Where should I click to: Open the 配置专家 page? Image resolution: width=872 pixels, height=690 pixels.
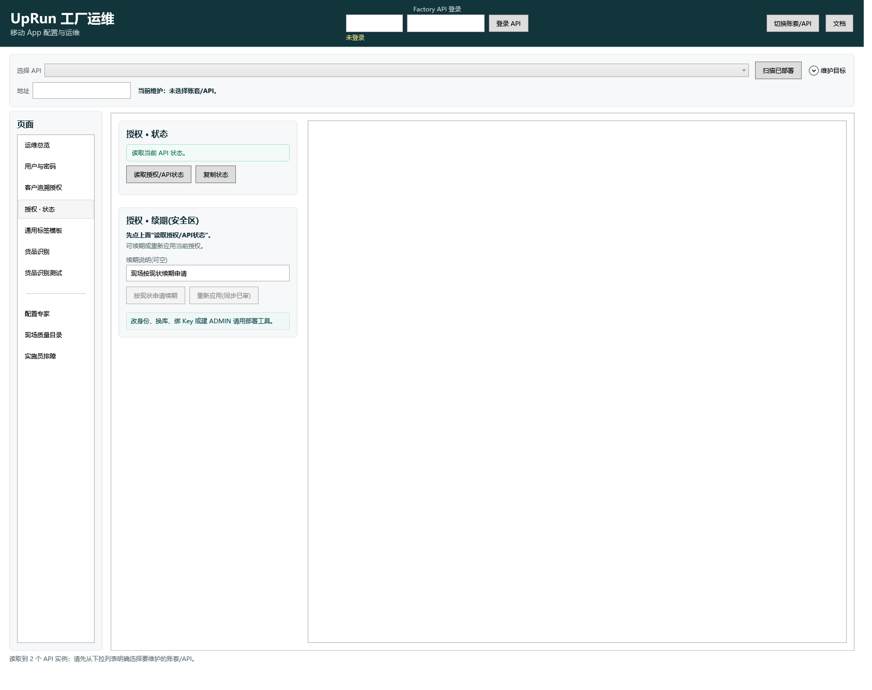tap(56, 314)
